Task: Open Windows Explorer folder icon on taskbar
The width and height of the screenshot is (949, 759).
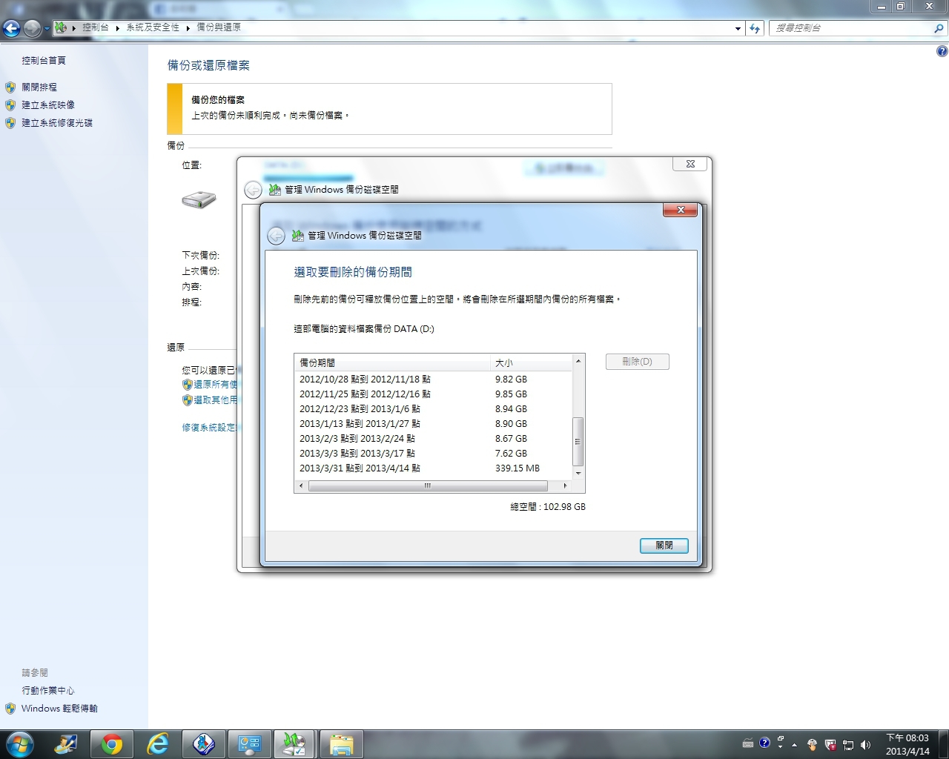Action: pyautogui.click(x=341, y=744)
